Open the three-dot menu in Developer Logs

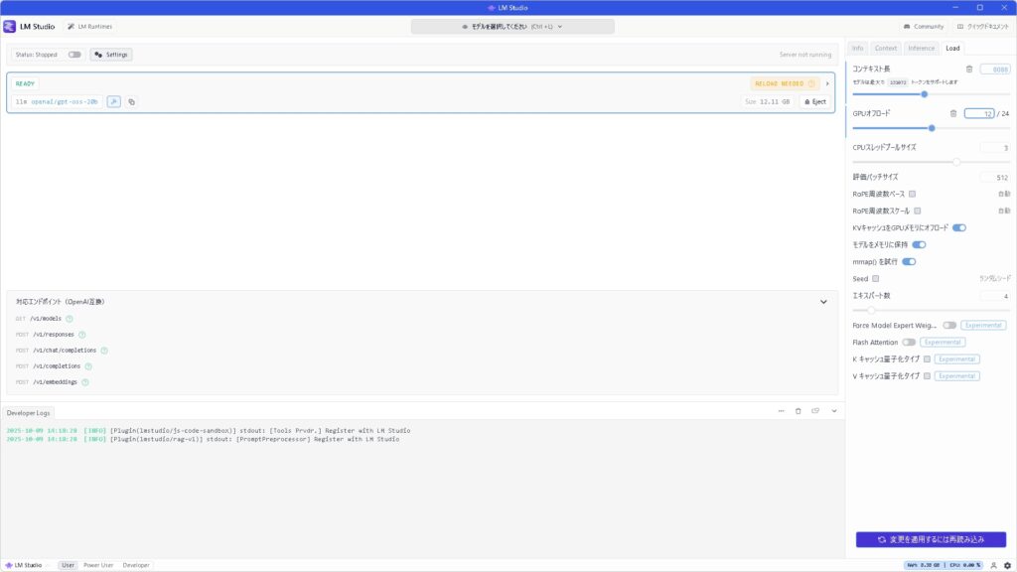(x=781, y=411)
